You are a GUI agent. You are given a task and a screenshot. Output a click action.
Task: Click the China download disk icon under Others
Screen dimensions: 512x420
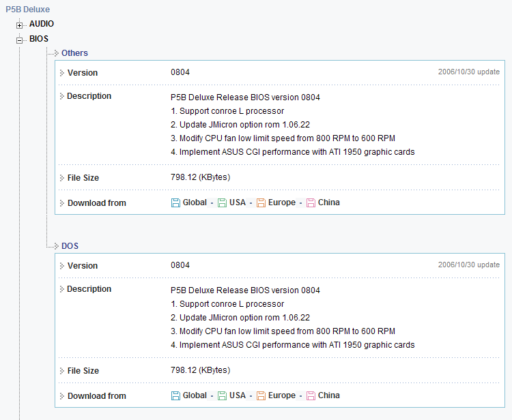click(311, 202)
